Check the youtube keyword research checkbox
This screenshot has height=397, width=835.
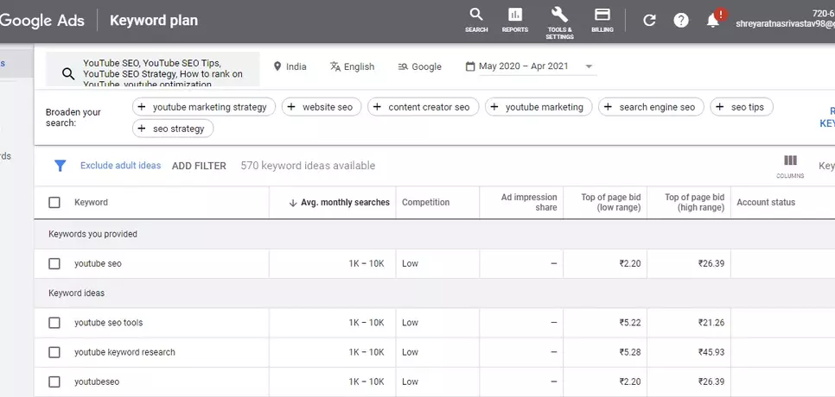54,352
